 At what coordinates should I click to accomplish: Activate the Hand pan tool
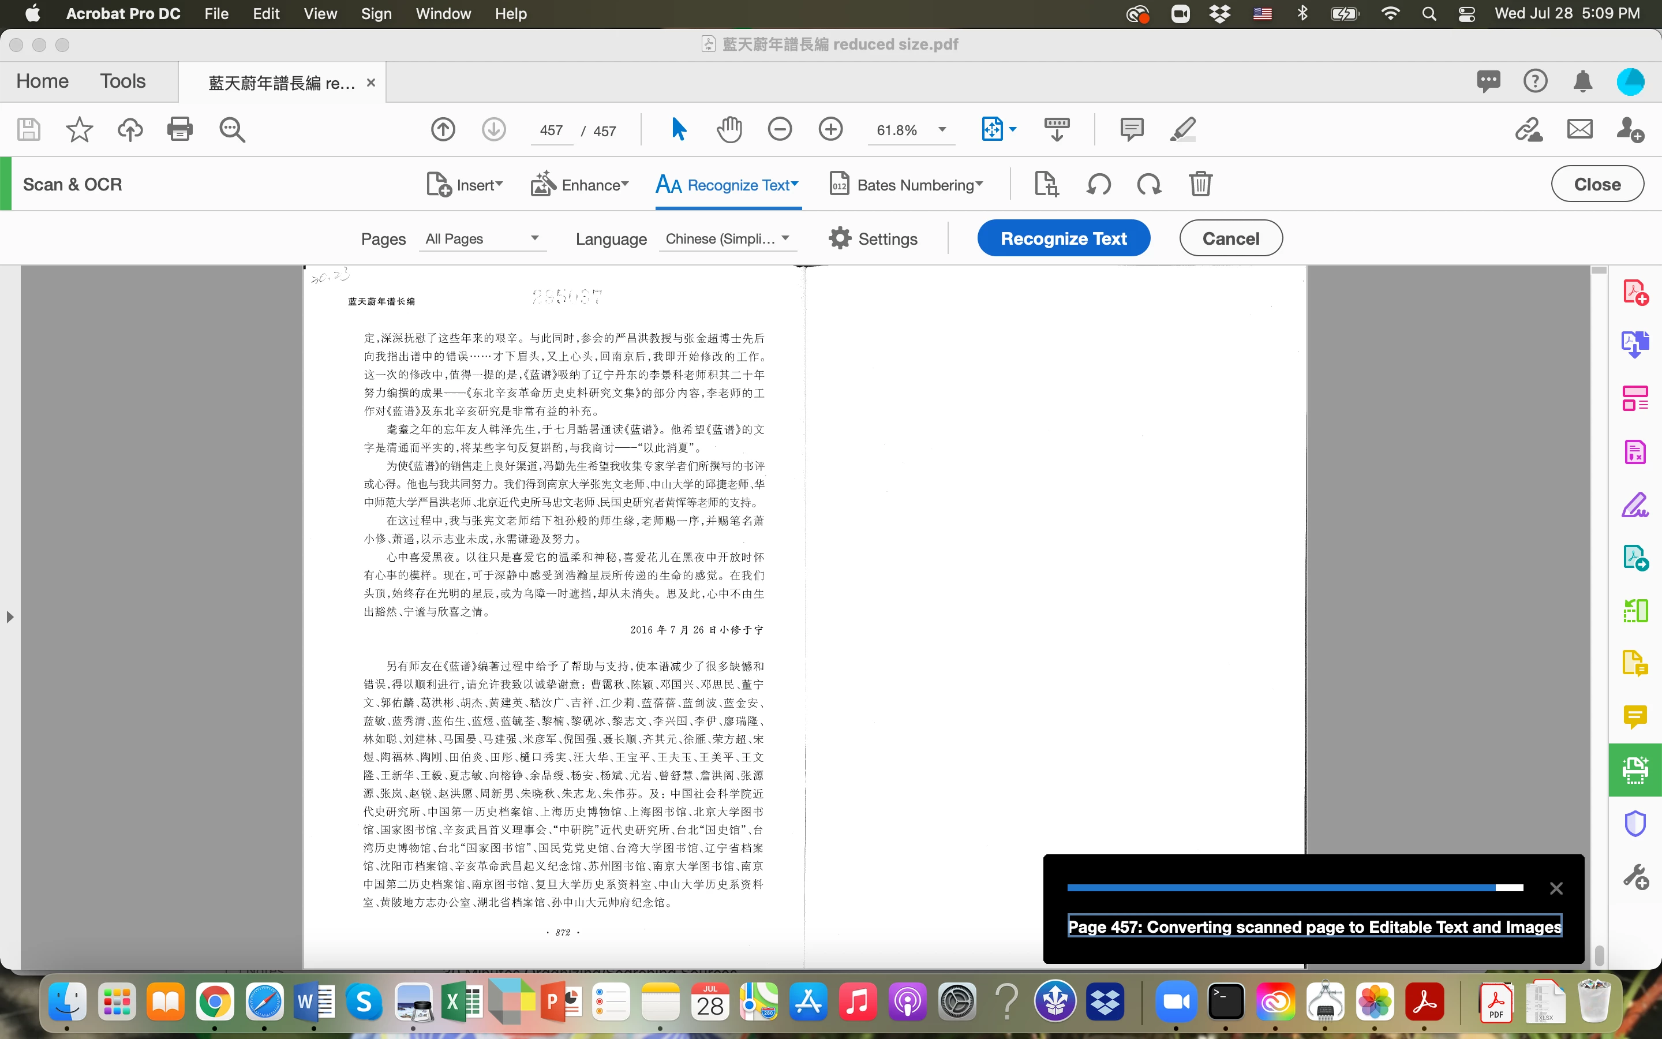click(x=729, y=129)
